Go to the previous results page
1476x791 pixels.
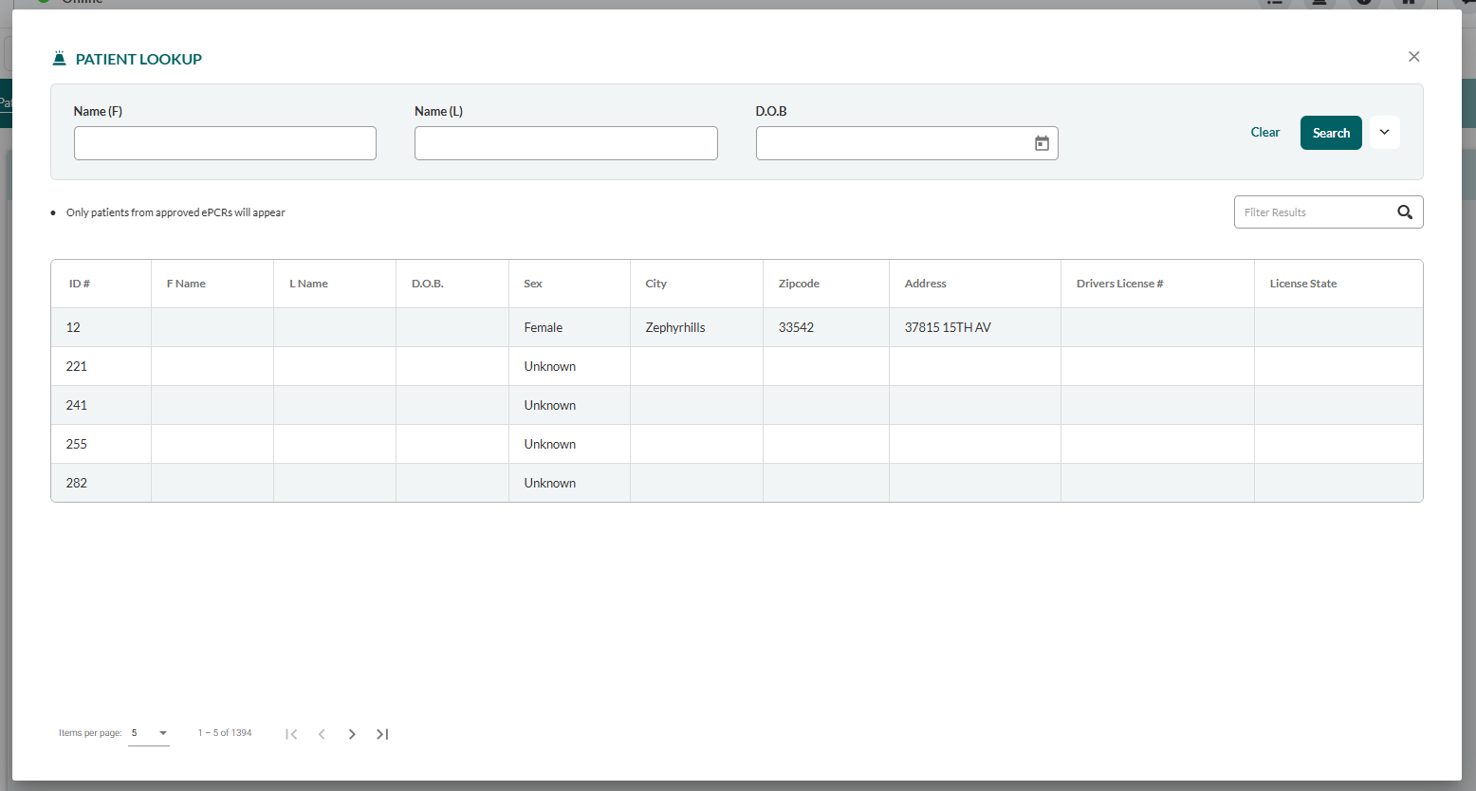pyautogui.click(x=322, y=734)
